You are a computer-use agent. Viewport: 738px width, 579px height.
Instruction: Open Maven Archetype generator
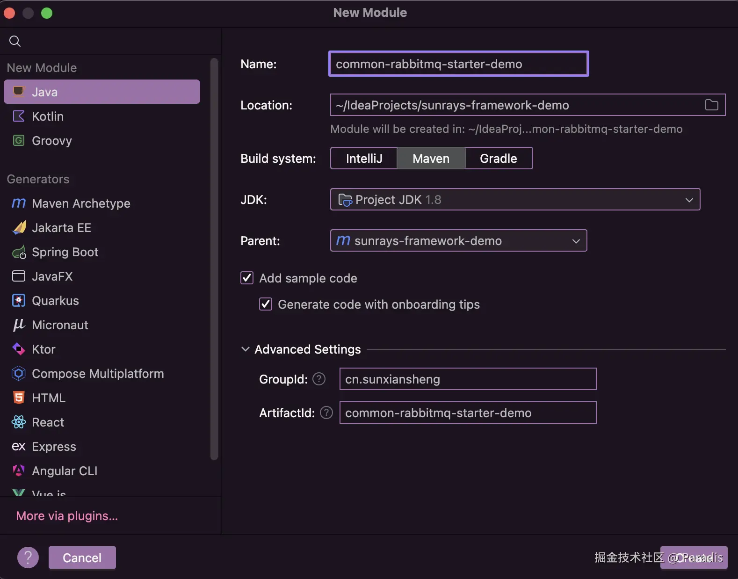coord(102,203)
